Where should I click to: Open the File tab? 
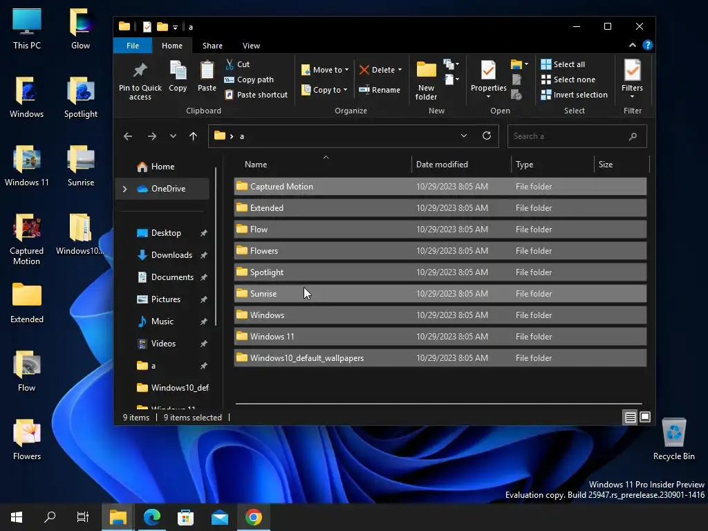(132, 46)
